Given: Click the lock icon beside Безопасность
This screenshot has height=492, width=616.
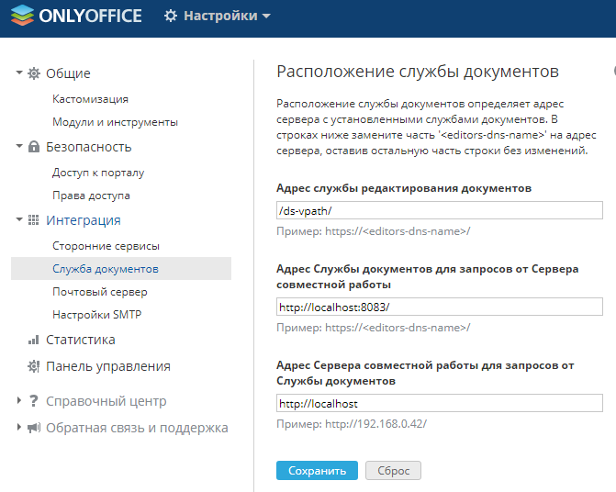Looking at the screenshot, I should 34,147.
